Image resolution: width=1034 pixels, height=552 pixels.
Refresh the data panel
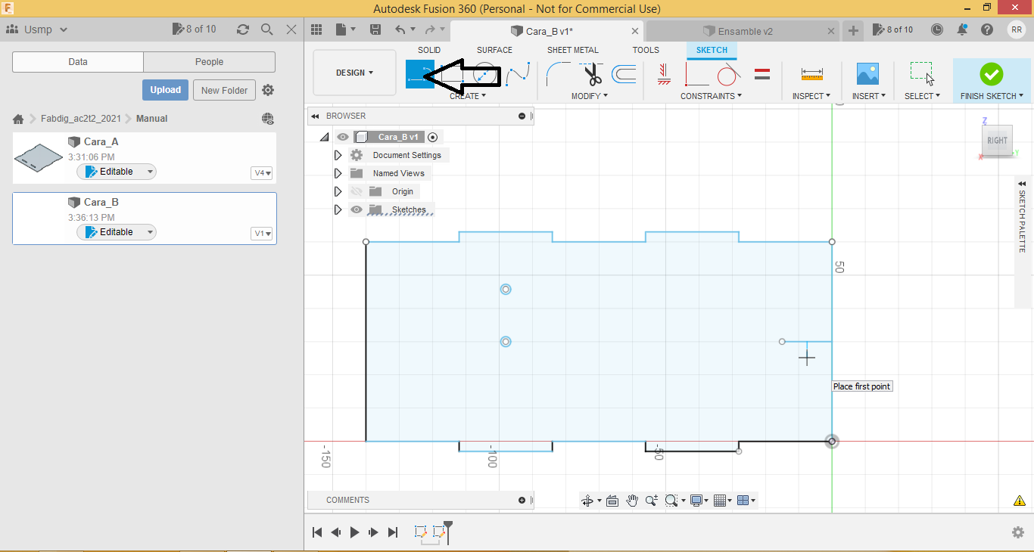pos(242,29)
